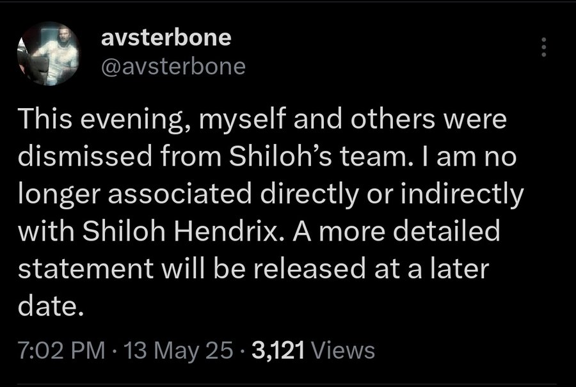Open the three-dot more options menu
The image size is (576, 387).
click(x=544, y=47)
